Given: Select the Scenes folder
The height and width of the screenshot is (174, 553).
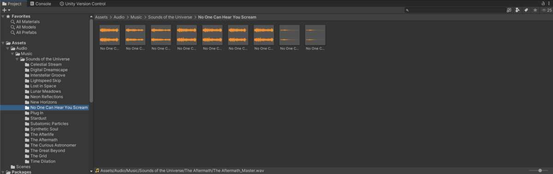Looking at the screenshot, I should pos(20,167).
